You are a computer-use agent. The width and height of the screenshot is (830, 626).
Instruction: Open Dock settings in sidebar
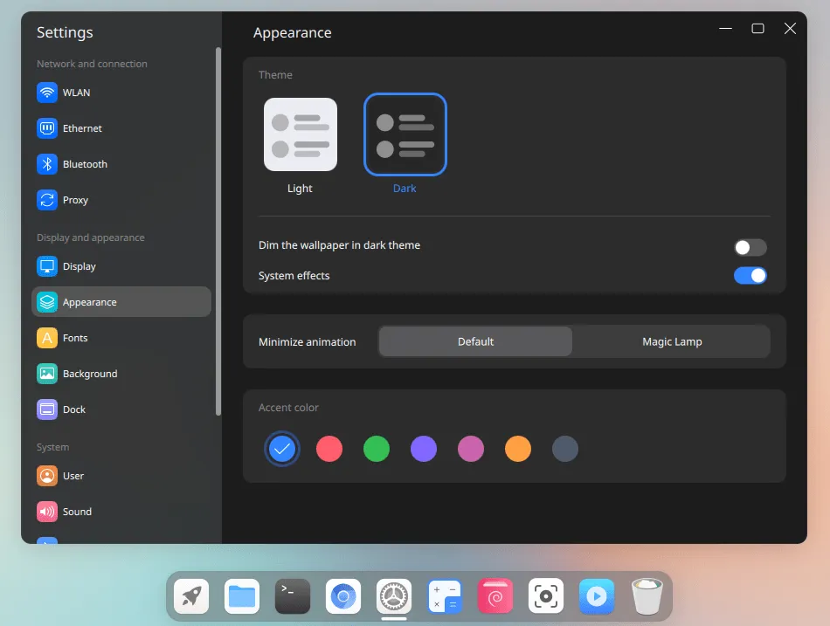[74, 409]
